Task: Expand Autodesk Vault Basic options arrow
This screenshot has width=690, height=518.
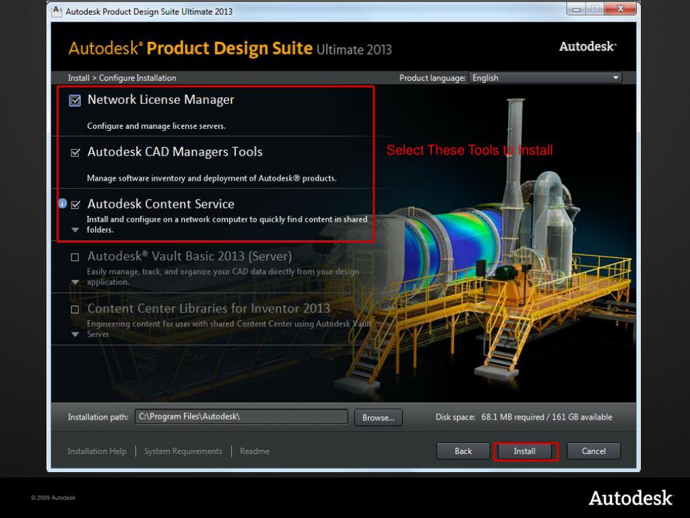Action: [75, 282]
